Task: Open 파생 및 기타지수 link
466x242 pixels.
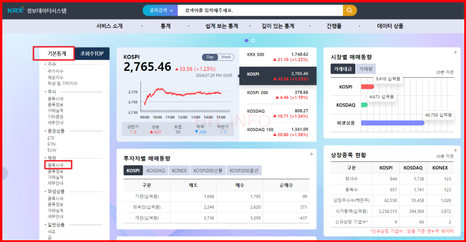Action: pos(62,84)
